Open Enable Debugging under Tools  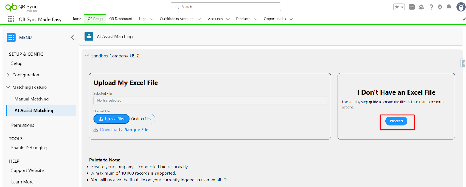[x=29, y=148]
